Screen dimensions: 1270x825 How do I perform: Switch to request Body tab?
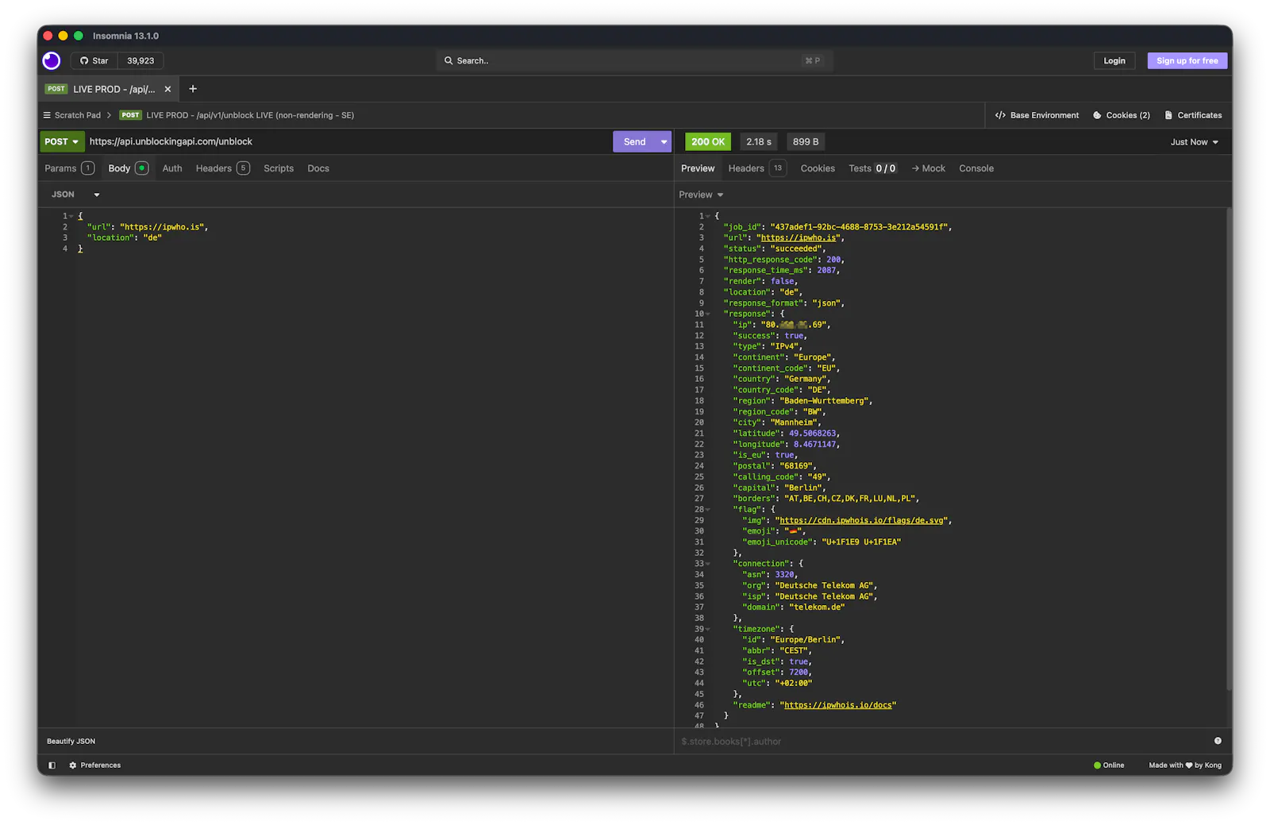click(128, 168)
